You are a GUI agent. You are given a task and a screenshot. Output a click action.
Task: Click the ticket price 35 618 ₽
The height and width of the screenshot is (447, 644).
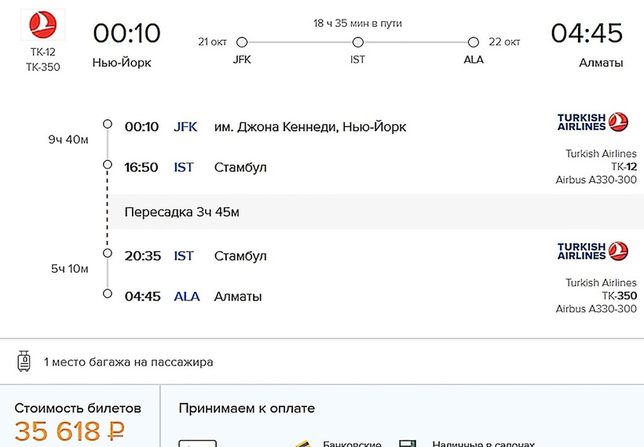click(x=69, y=432)
